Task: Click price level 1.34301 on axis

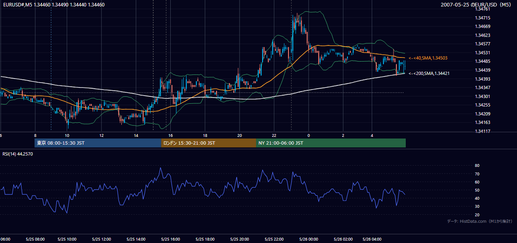Action: (x=483, y=96)
